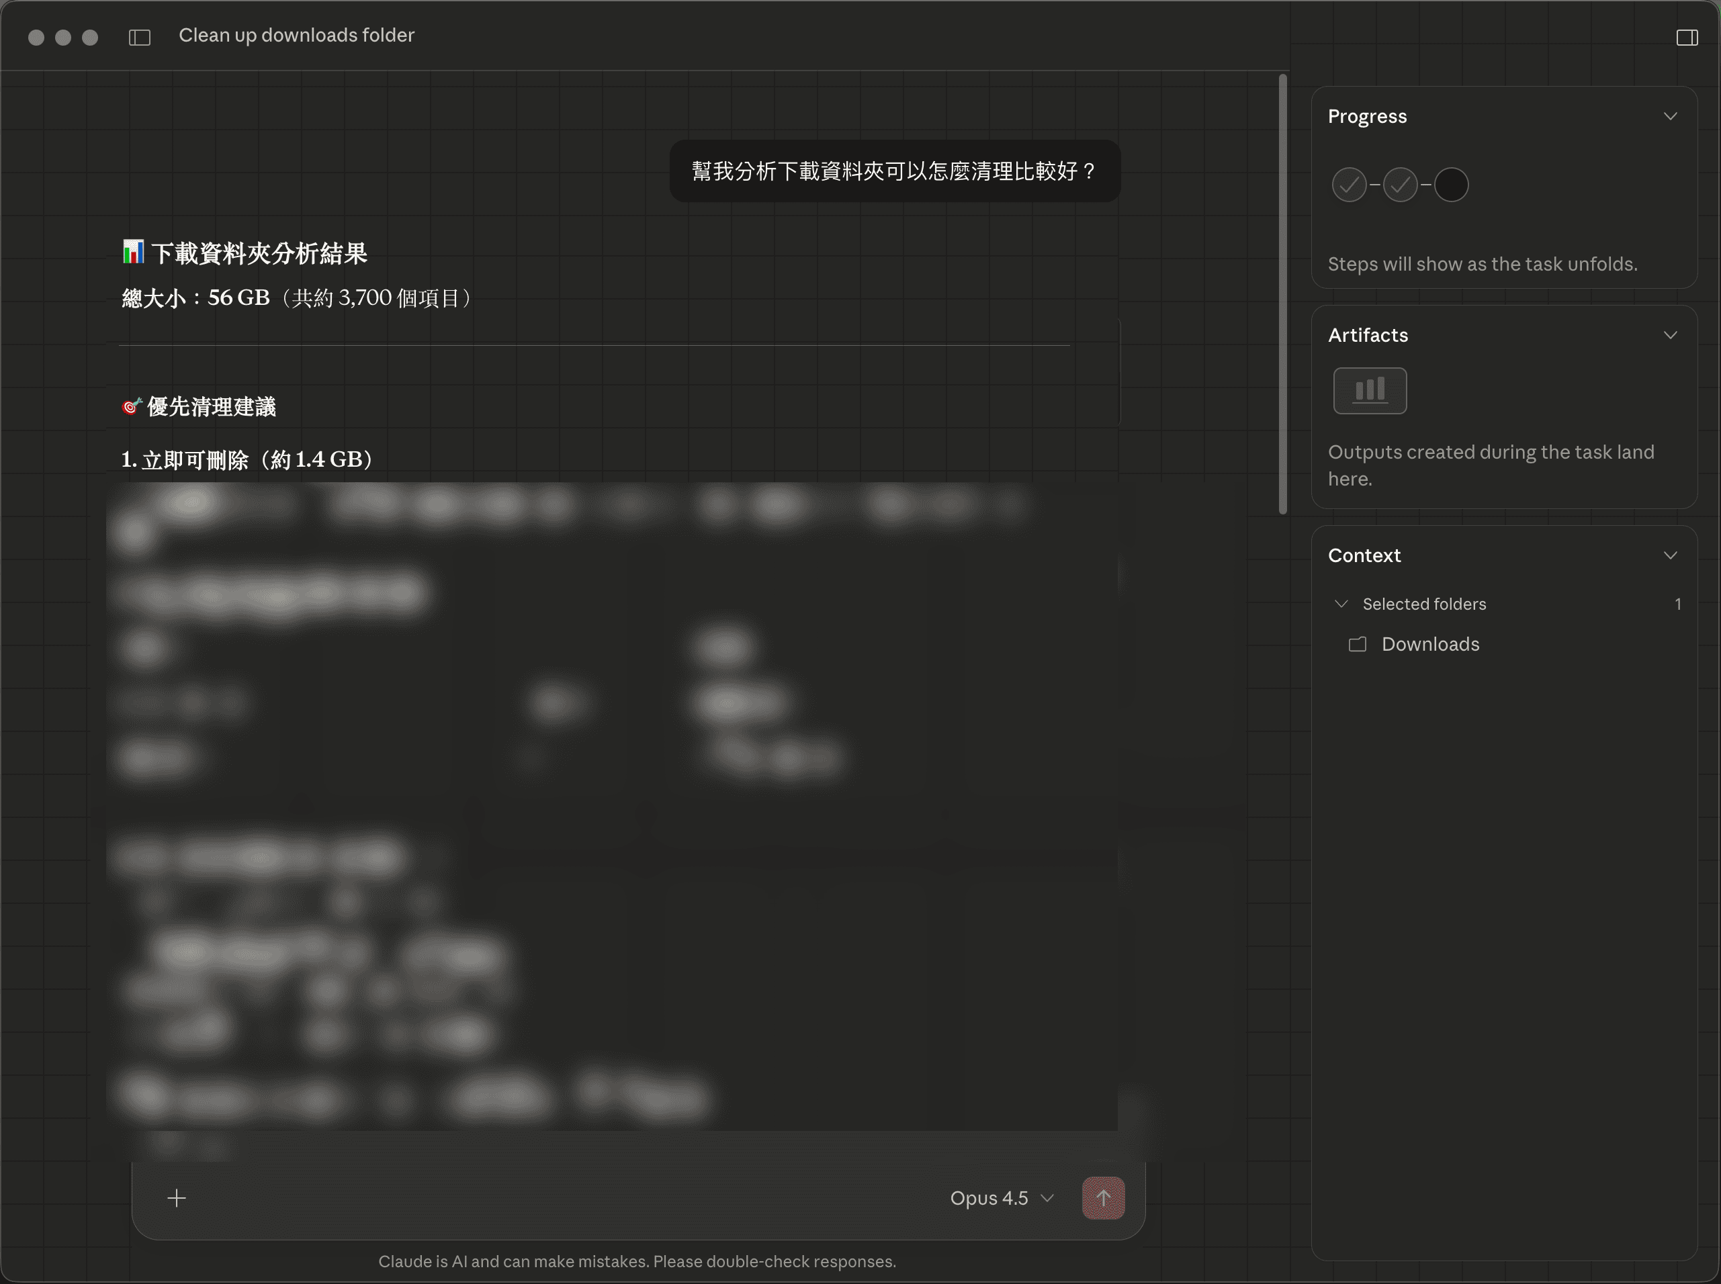Collapse the Artifacts panel
This screenshot has height=1284, width=1721.
(1671, 334)
